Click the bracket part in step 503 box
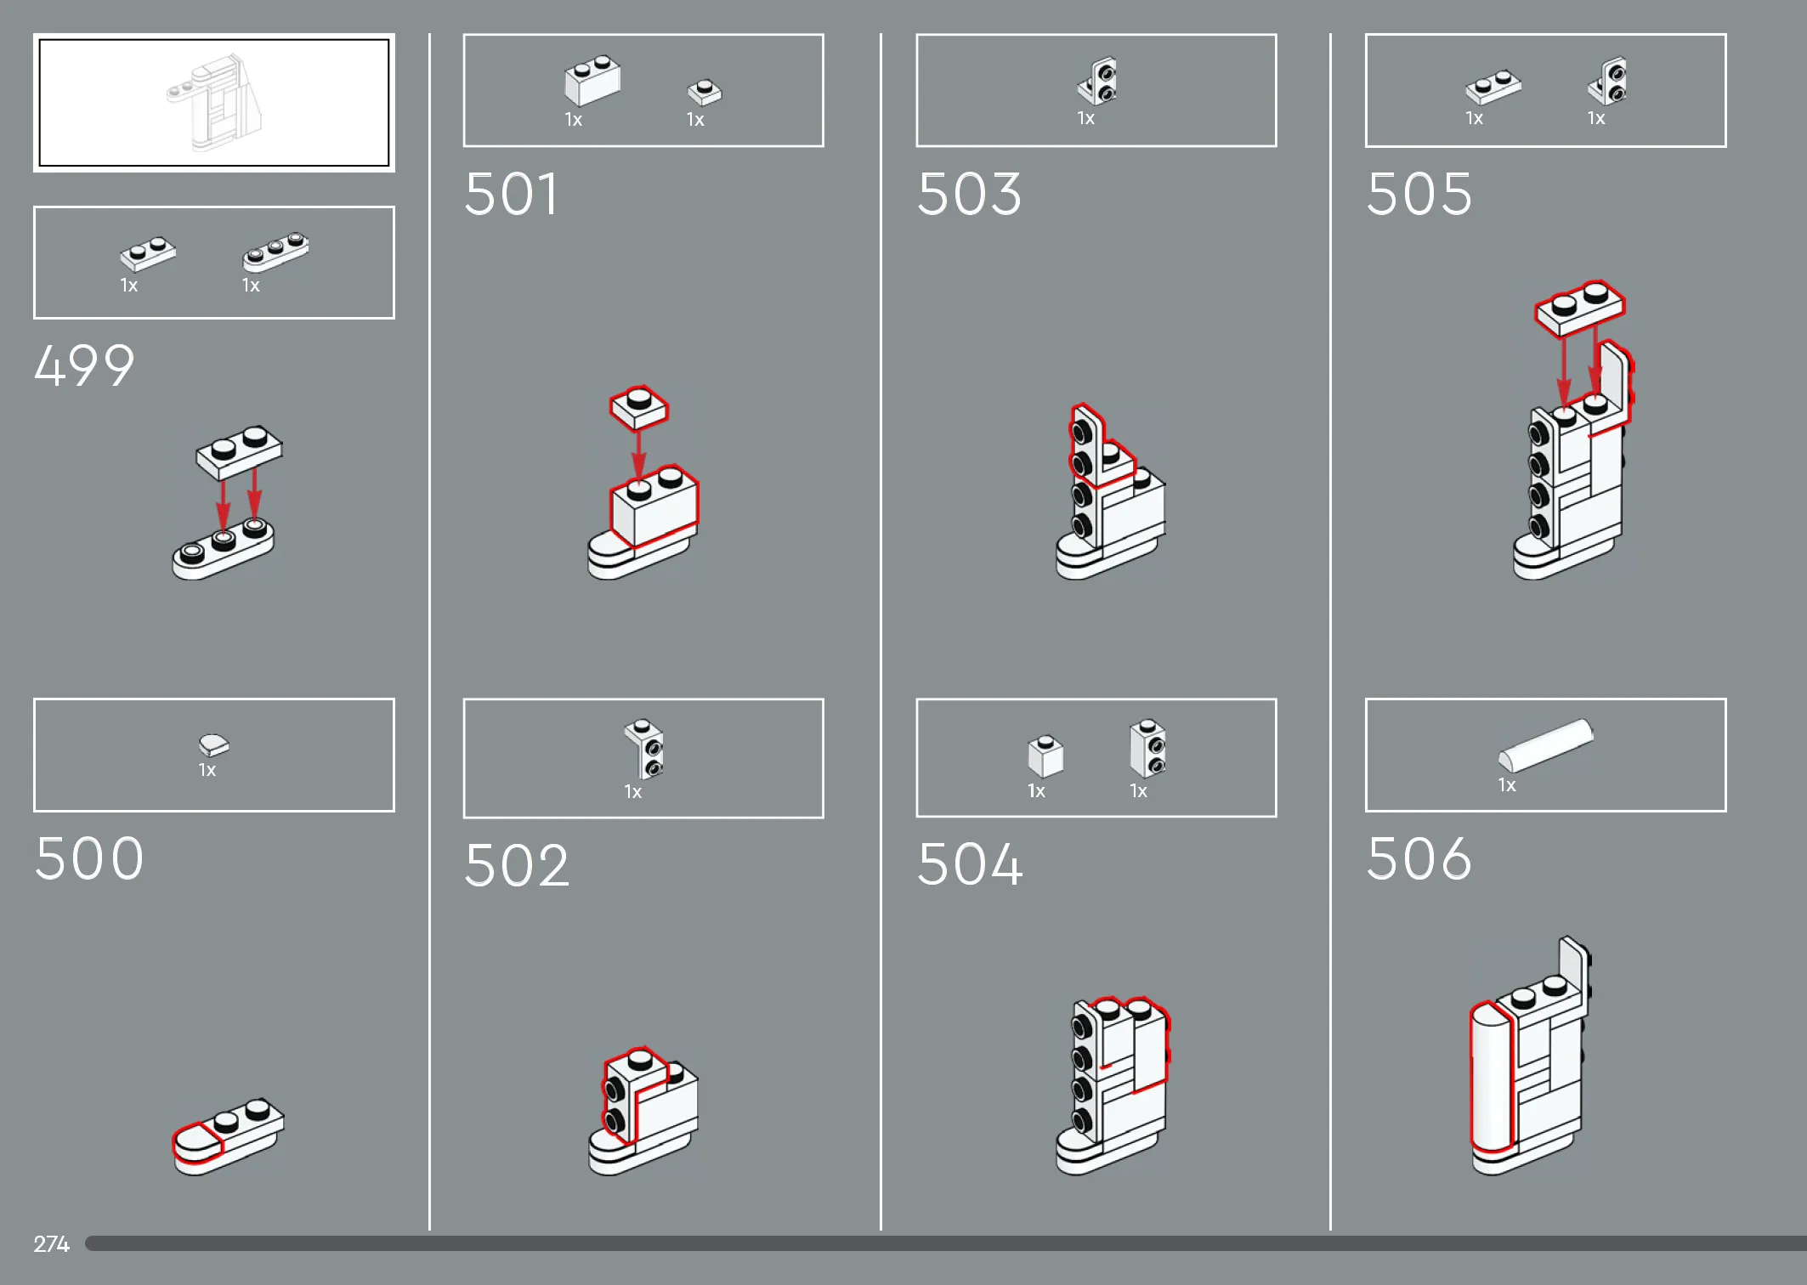This screenshot has width=1807, height=1285. pos(1097,82)
